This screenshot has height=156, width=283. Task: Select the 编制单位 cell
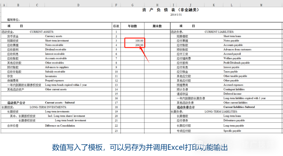(13, 20)
